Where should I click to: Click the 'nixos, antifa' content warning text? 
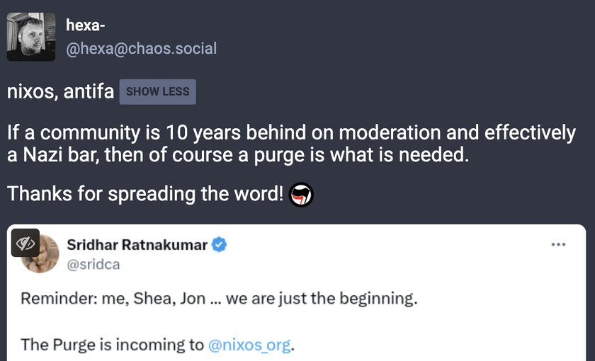point(60,92)
